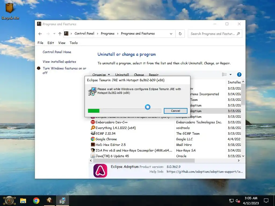Open the View menu
Image resolution: width=275 pixels, height=206 pixels.
(62, 43)
